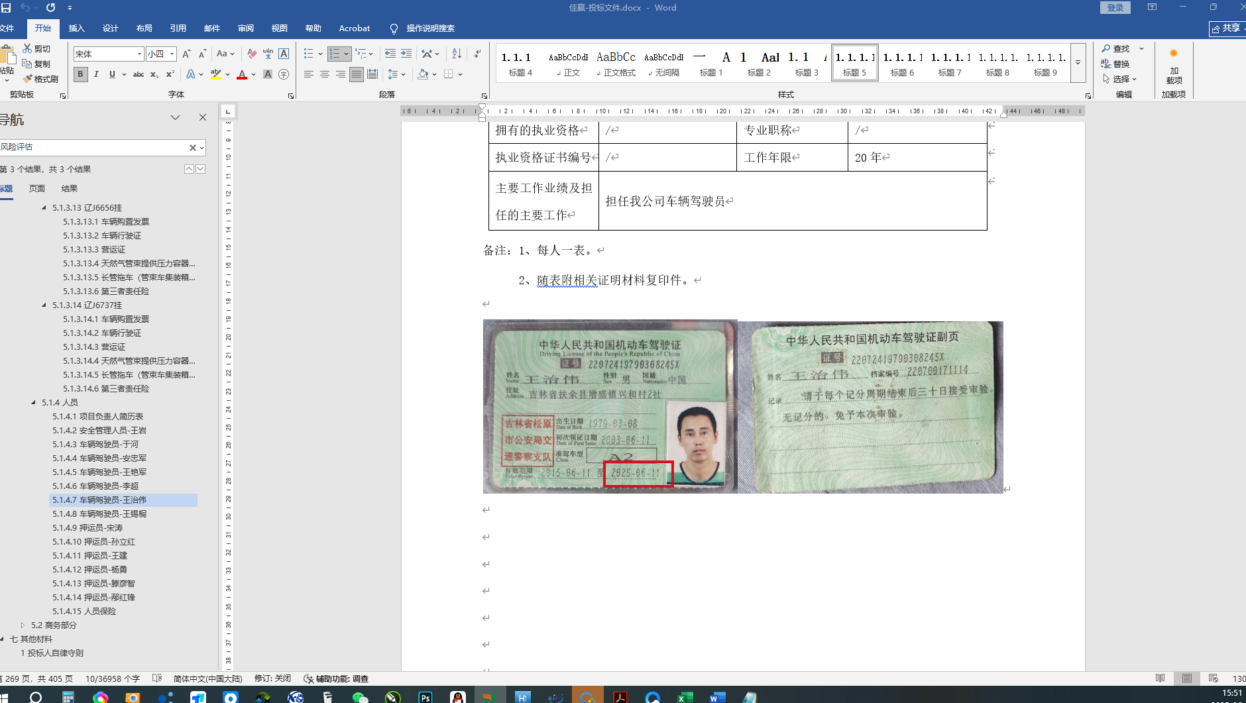Clear the navigation search text
1246x703 pixels.
coord(192,148)
